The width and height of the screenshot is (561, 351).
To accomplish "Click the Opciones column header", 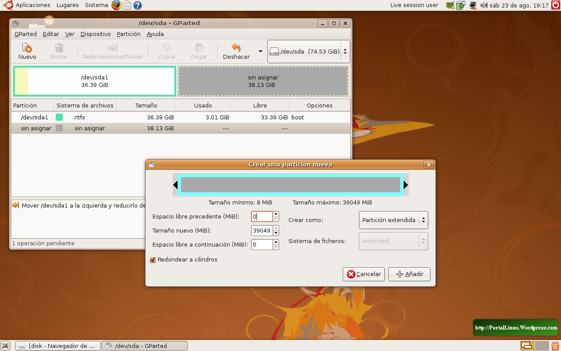I will point(320,105).
